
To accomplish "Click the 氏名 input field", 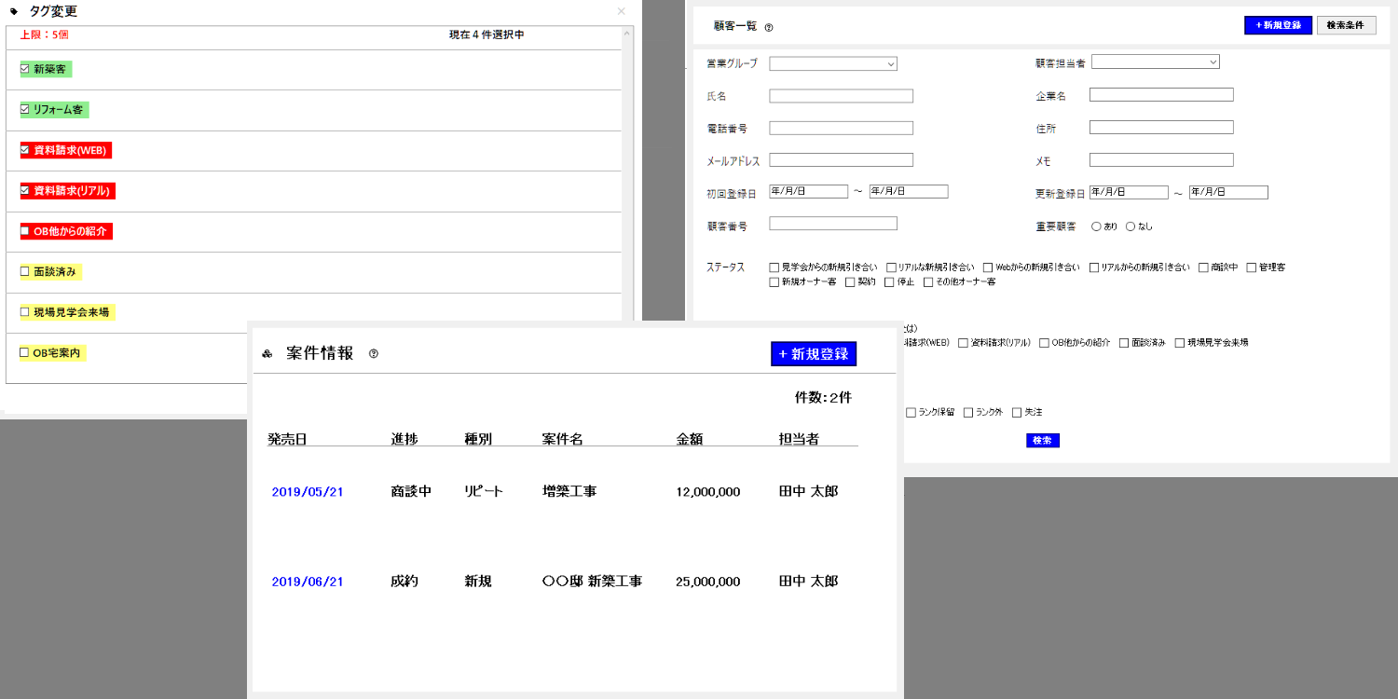I will (841, 95).
